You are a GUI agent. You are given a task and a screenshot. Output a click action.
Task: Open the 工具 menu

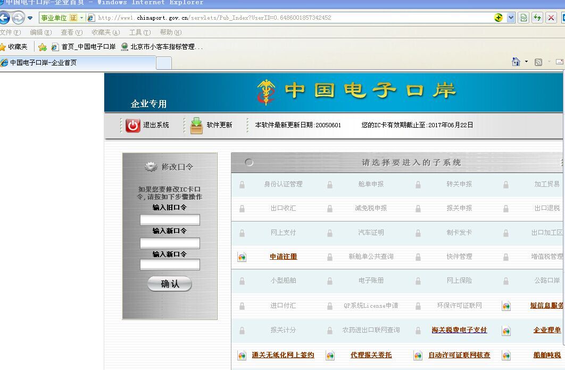click(x=139, y=32)
